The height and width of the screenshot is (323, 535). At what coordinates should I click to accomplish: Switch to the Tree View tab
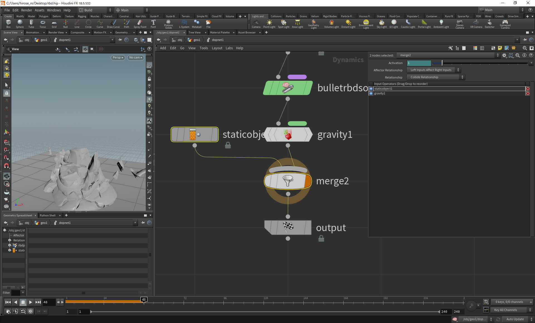pos(194,33)
